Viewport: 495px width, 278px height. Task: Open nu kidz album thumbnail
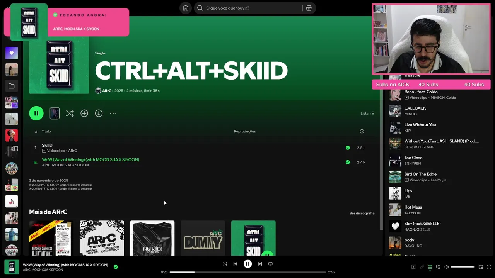pyautogui.click(x=152, y=238)
